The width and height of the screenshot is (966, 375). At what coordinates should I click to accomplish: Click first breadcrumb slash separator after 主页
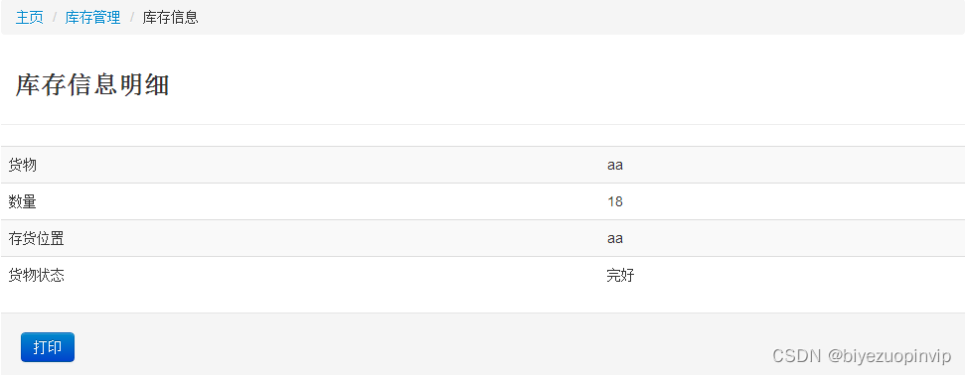[x=55, y=17]
